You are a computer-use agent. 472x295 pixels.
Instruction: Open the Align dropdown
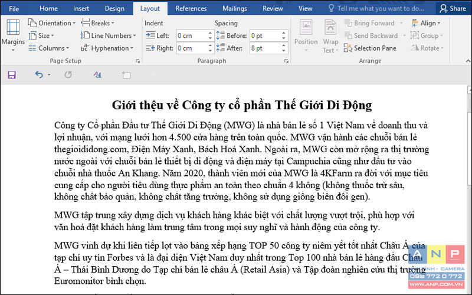tap(425, 23)
